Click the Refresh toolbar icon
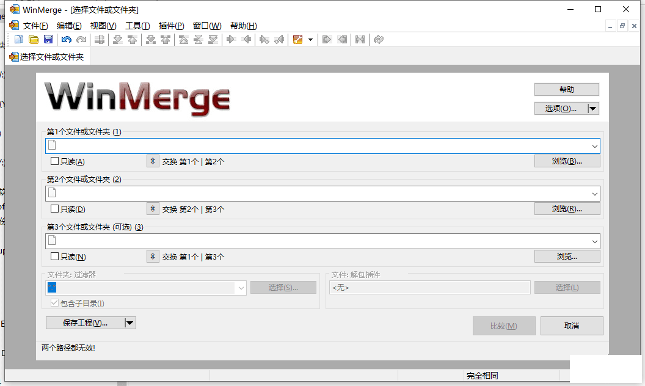 pos(379,40)
